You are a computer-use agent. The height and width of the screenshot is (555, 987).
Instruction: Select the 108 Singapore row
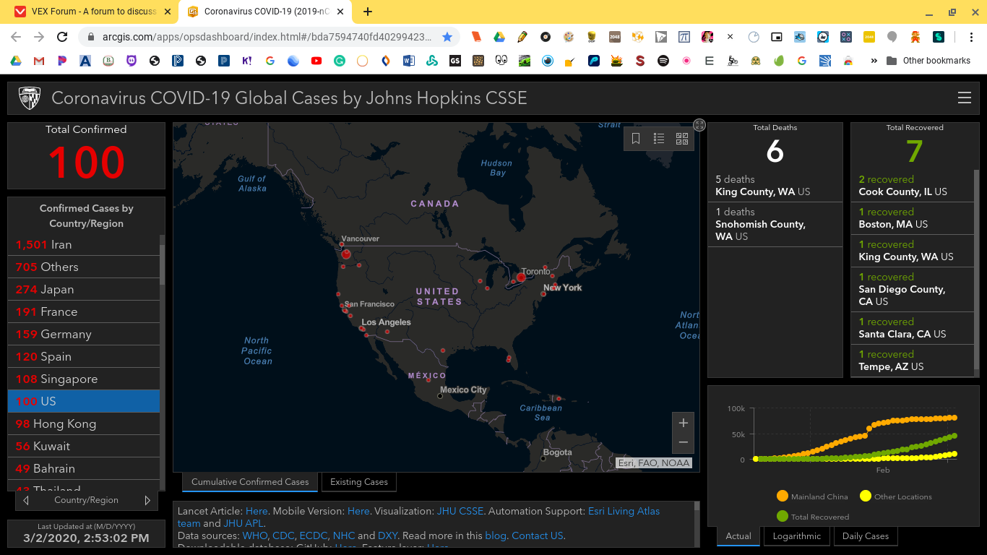pyautogui.click(x=84, y=379)
